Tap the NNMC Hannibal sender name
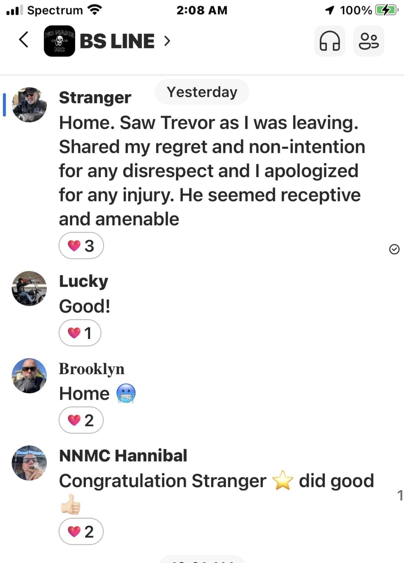This screenshot has width=404, height=563. [x=123, y=455]
